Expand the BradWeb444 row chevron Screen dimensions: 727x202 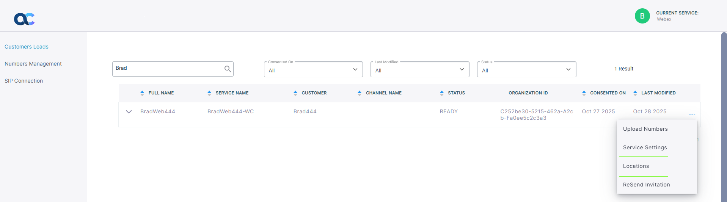coord(129,112)
